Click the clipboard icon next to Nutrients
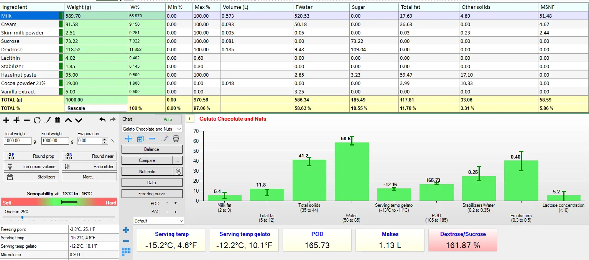Screen dimensions: 589x260 coord(178,172)
